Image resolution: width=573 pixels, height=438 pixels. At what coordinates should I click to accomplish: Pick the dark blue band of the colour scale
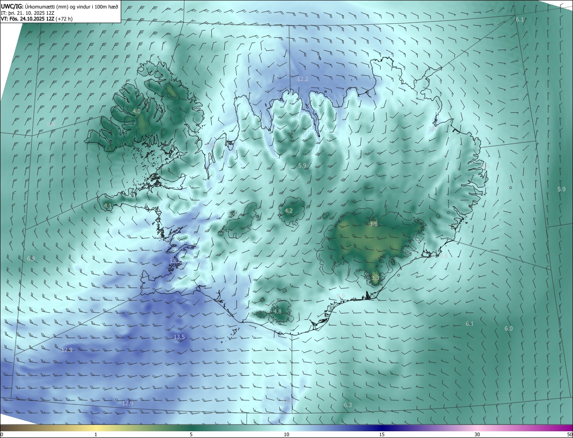pos(382,428)
